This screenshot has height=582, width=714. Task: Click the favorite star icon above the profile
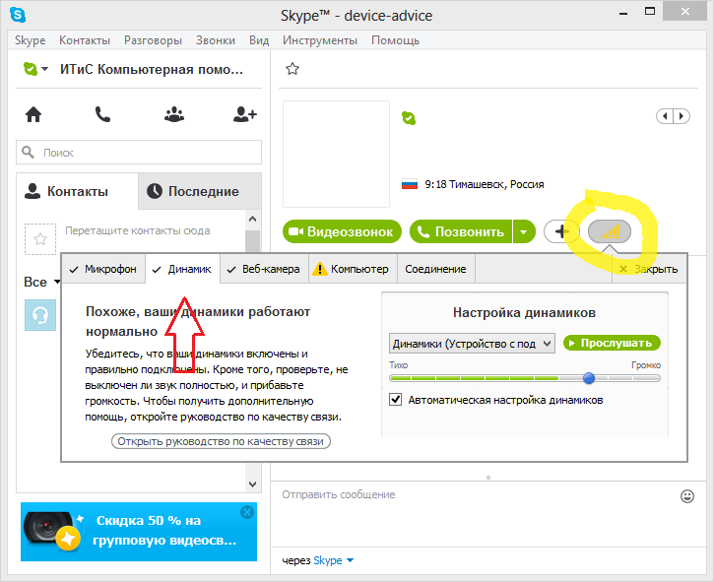[292, 69]
